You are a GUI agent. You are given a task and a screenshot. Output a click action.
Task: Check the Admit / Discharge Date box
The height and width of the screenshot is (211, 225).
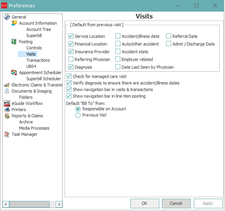pos(169,44)
